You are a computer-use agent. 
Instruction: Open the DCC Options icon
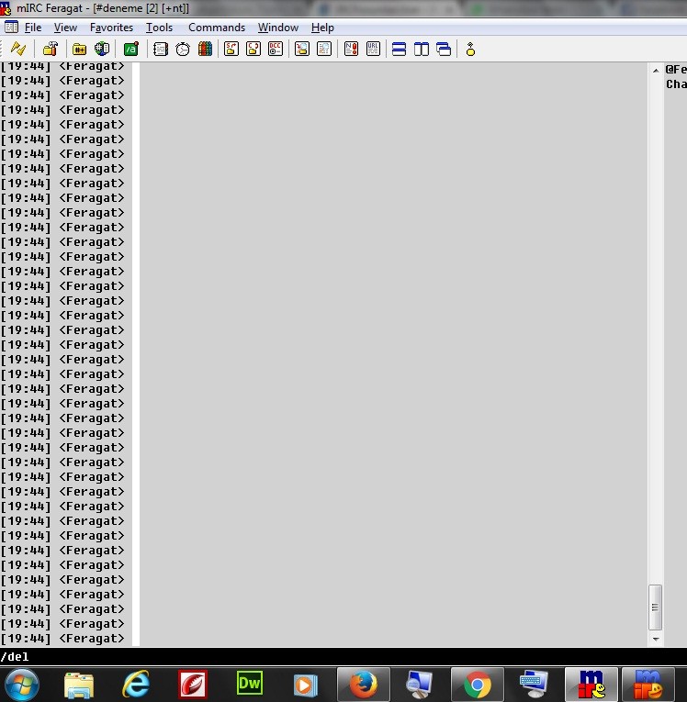tap(276, 49)
